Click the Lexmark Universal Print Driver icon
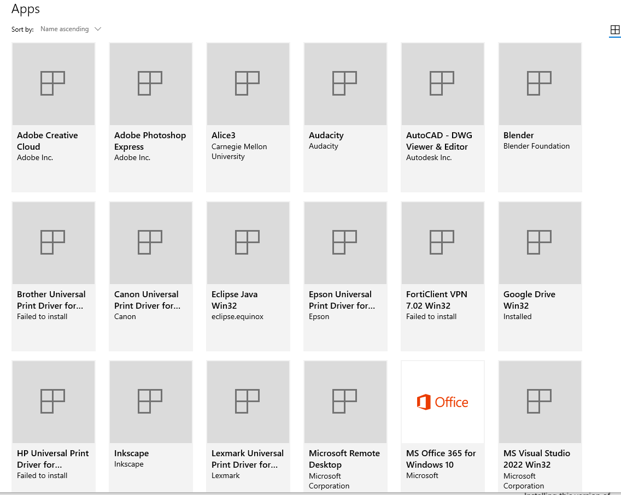Viewport: 621px width, 495px height. point(248,402)
